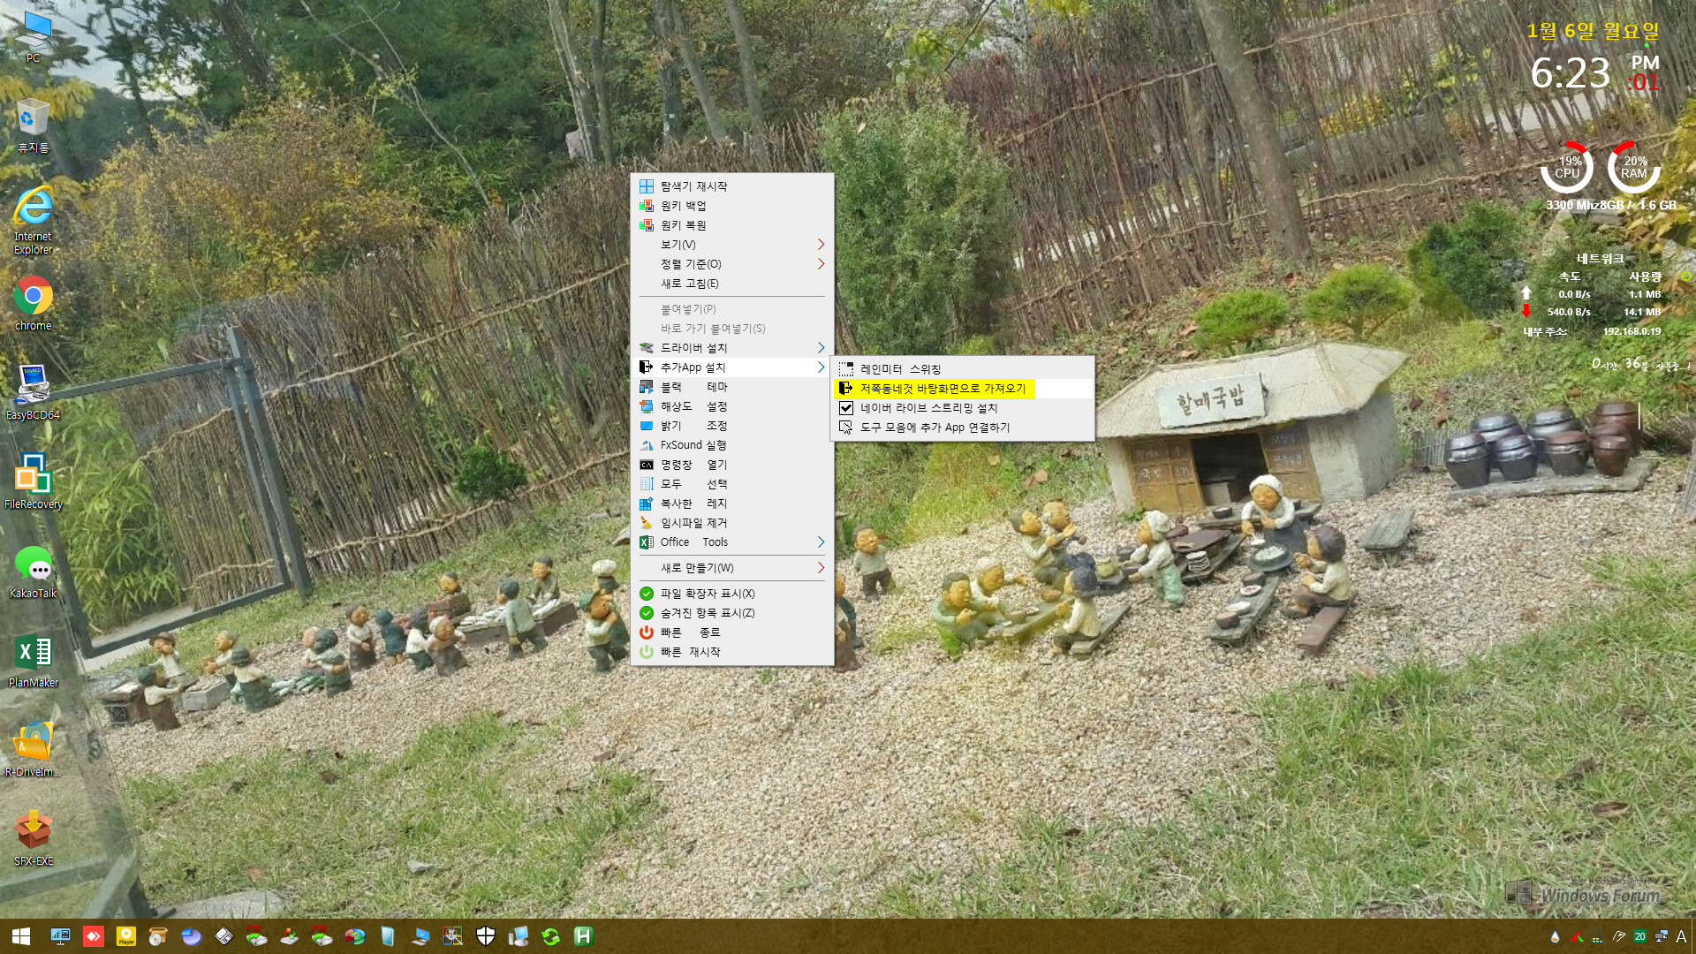Select 빠른 종료 menu entry
Viewport: 1696px width, 954px height.
731,632
